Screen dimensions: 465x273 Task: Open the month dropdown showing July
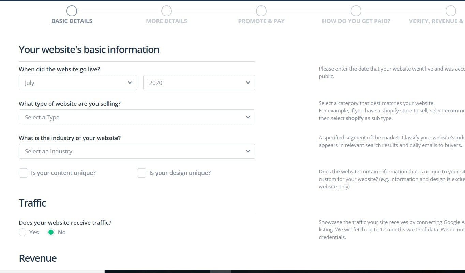pyautogui.click(x=78, y=83)
